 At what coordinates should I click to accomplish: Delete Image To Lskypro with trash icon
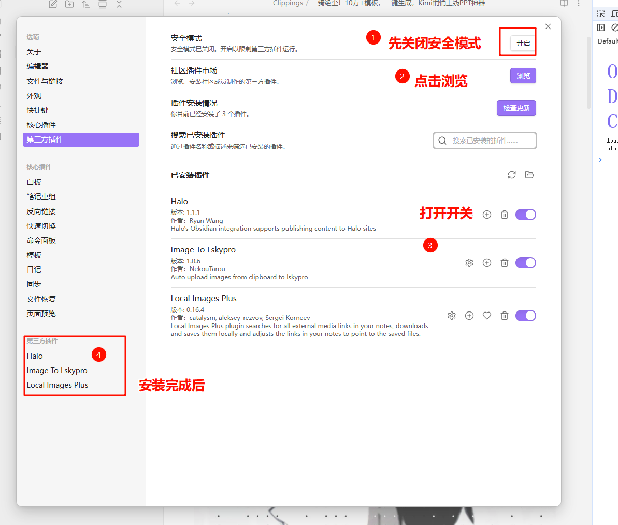504,263
